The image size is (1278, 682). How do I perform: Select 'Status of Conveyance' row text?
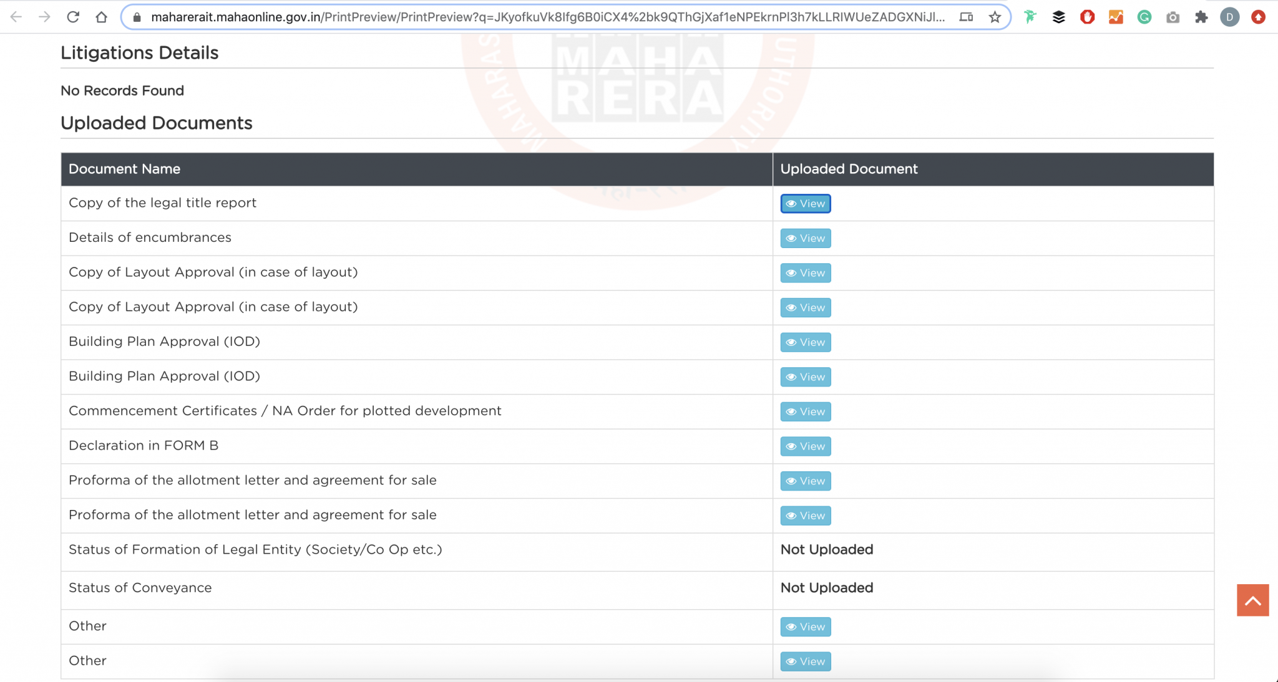click(x=140, y=588)
